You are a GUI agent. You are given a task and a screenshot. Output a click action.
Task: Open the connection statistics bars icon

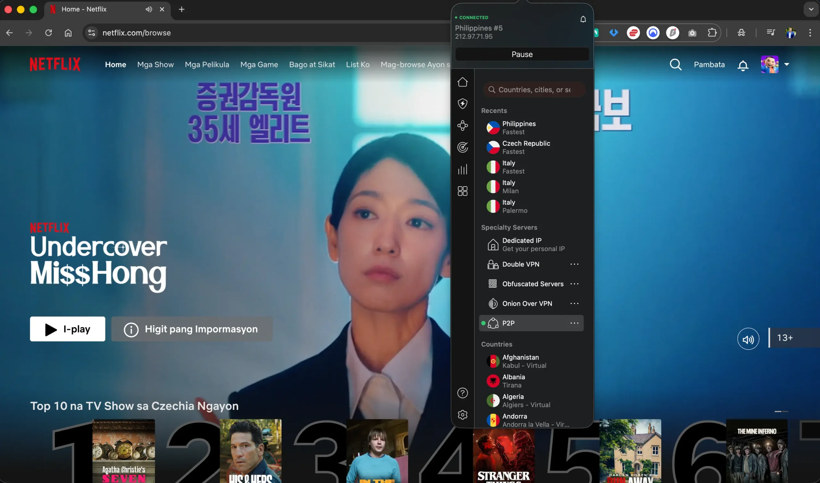tap(463, 169)
